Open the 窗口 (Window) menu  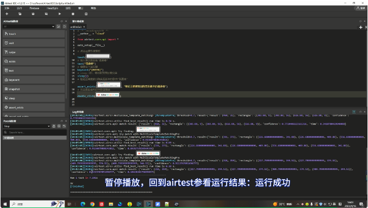[x=81, y=8]
